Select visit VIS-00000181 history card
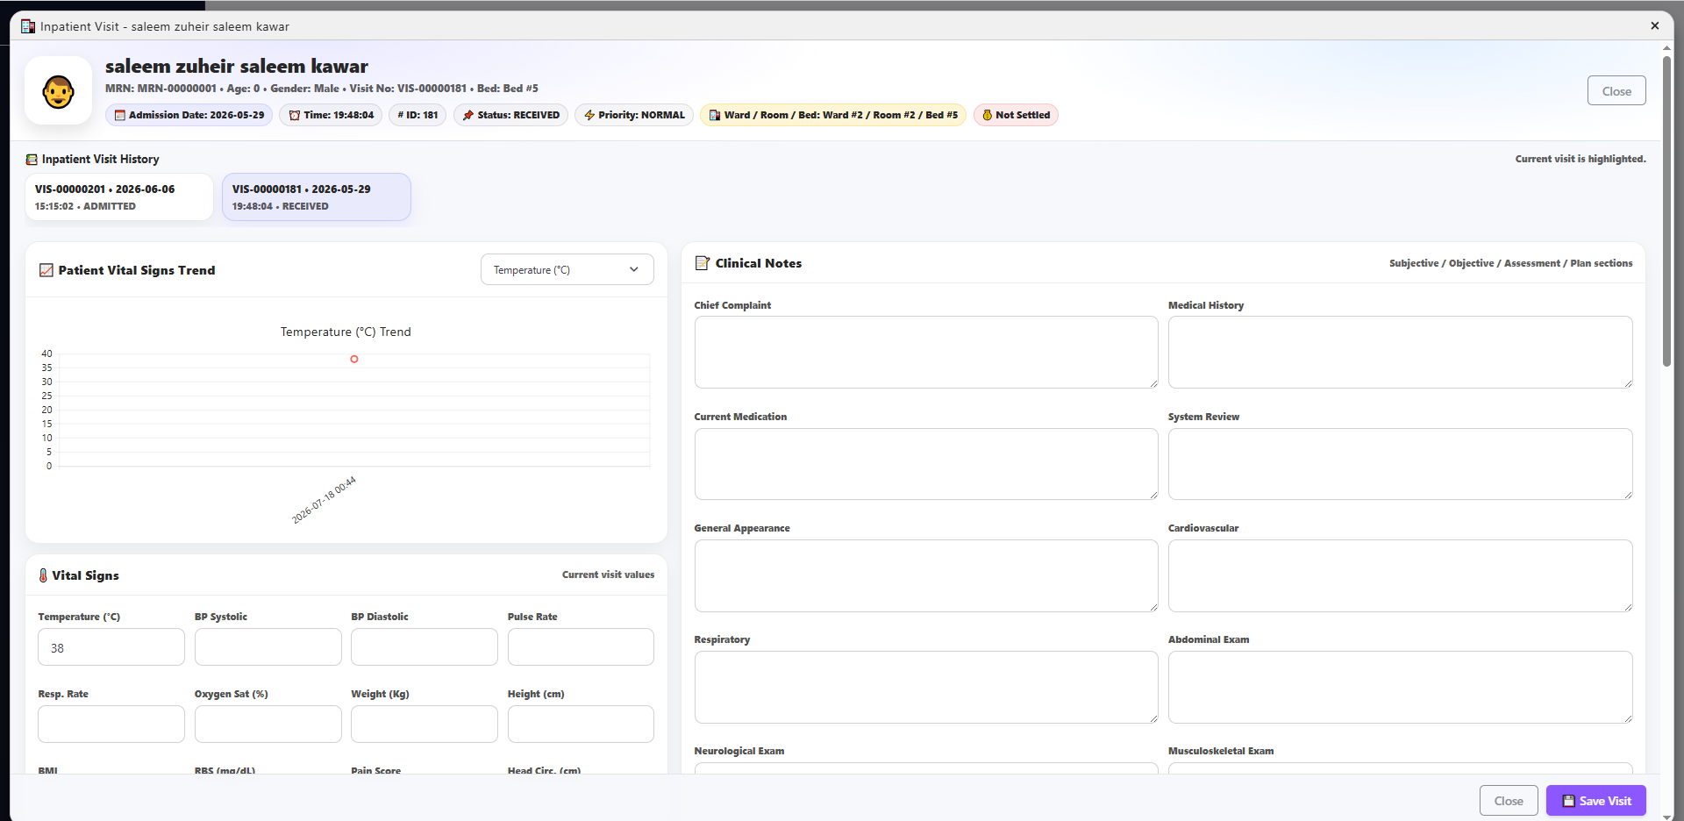1684x821 pixels. point(317,197)
